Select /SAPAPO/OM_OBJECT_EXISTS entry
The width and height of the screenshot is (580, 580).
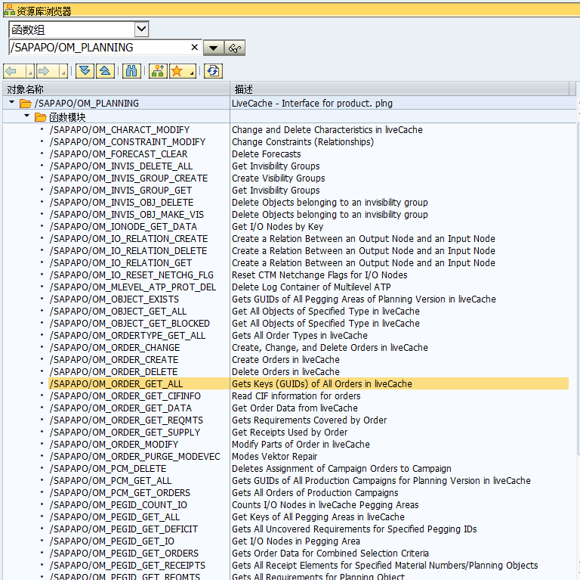[114, 299]
